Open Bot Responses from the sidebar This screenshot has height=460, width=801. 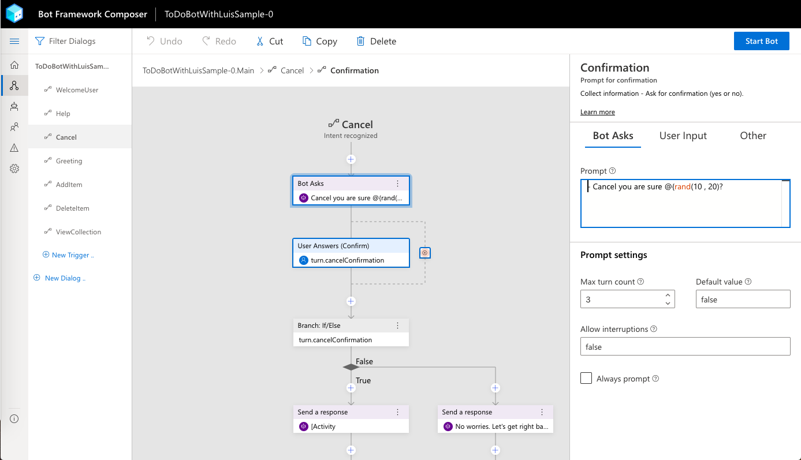(14, 106)
